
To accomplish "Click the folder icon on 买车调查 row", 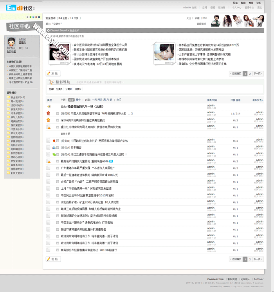I will tap(48, 148).
